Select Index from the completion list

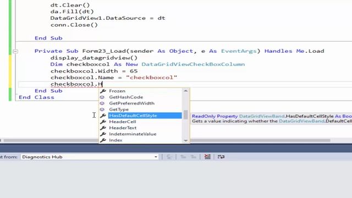(x=116, y=140)
